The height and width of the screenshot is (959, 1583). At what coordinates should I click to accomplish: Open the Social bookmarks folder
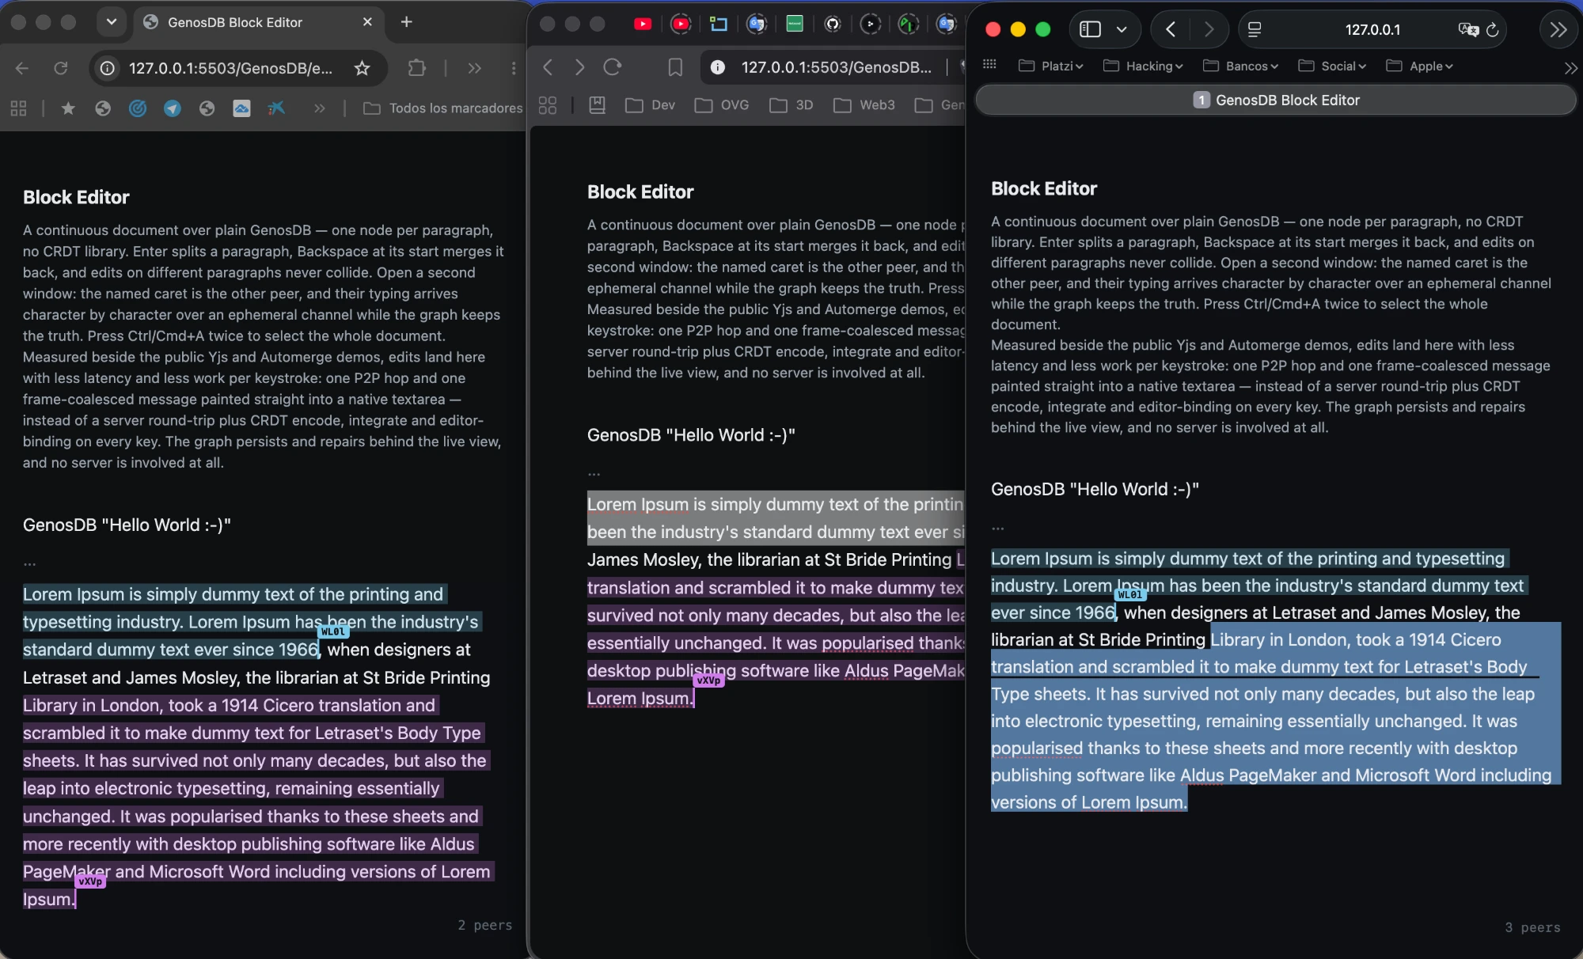pyautogui.click(x=1332, y=66)
